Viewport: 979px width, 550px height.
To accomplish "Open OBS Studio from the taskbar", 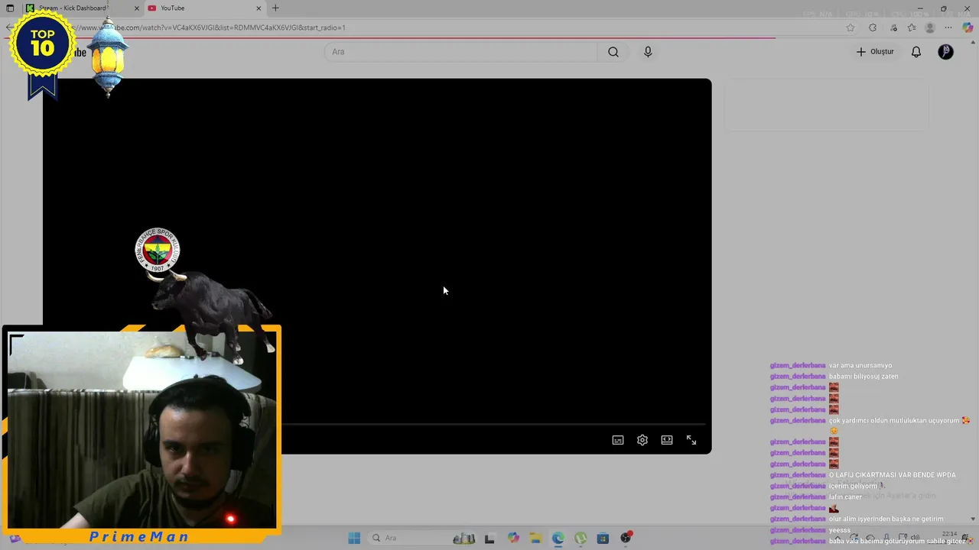I will tap(626, 538).
